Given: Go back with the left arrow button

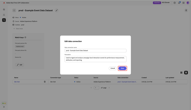Looking at the screenshot, I should coord(14,10).
